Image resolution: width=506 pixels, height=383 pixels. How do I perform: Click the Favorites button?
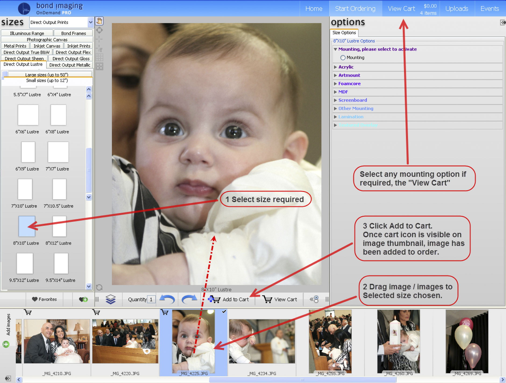[x=44, y=299]
